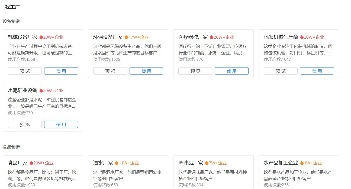Click the 11W+企业 count label
351x189 pixels.
(129, 163)
